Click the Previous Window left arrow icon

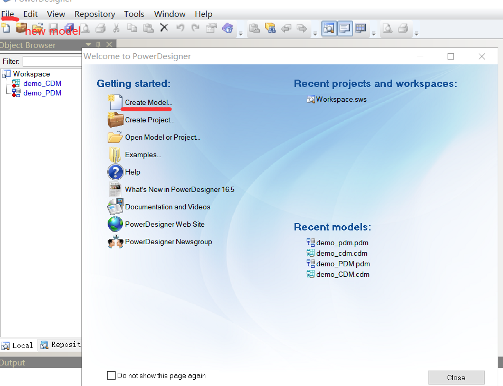(286, 28)
